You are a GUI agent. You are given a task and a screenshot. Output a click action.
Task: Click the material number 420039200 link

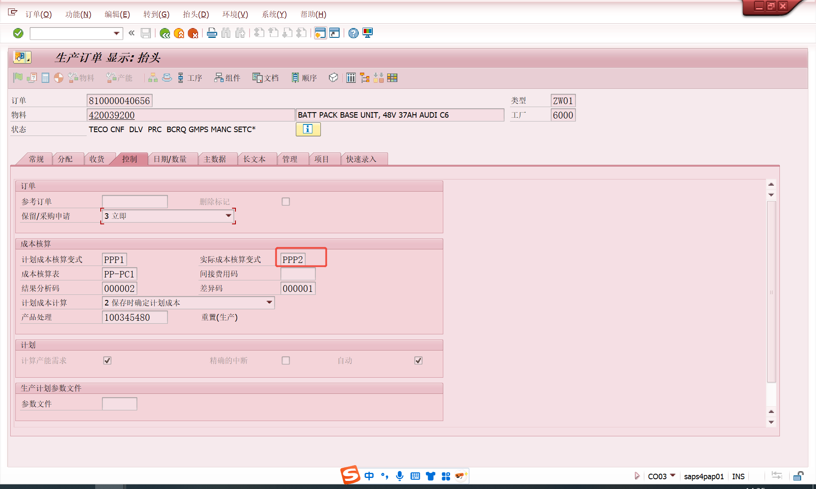coord(112,115)
